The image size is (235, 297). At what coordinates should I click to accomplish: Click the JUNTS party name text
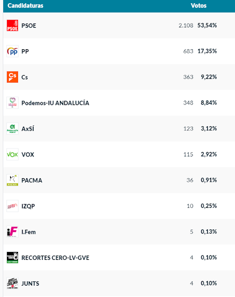coord(30,284)
